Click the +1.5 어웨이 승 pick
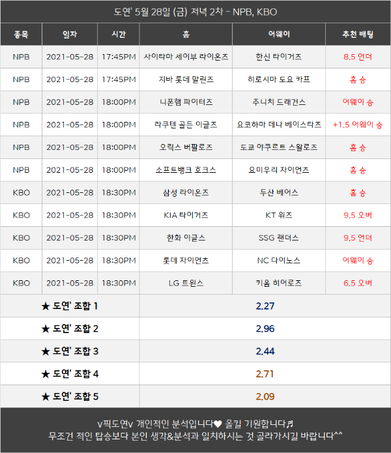 point(358,124)
